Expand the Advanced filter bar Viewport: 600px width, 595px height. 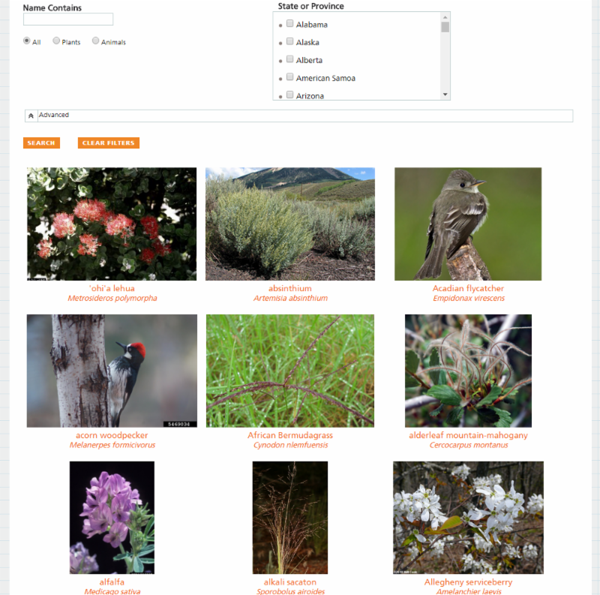(x=298, y=116)
